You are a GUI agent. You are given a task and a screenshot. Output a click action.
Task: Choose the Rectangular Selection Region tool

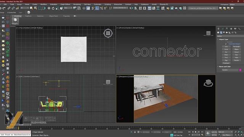point(40,8)
